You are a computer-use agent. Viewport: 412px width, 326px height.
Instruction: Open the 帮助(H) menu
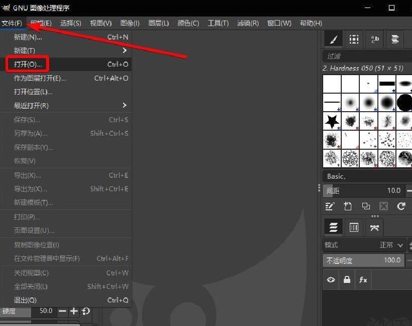(311, 24)
